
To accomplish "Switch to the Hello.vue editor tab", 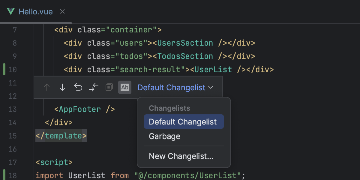I will click(36, 12).
